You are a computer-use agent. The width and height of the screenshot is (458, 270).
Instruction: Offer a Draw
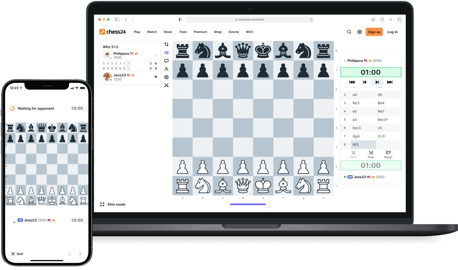[371, 154]
